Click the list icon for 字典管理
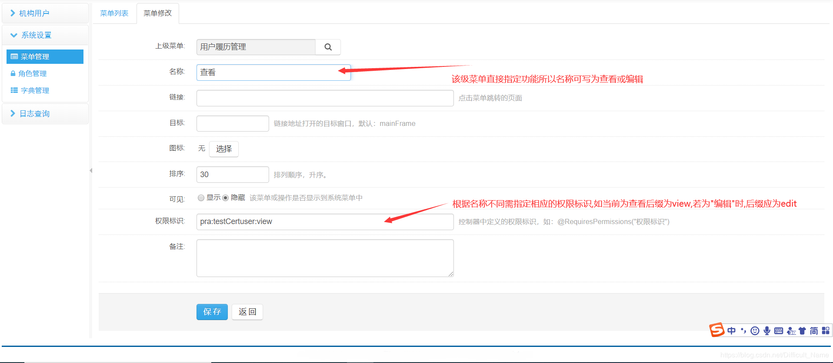The image size is (833, 363). tap(14, 90)
